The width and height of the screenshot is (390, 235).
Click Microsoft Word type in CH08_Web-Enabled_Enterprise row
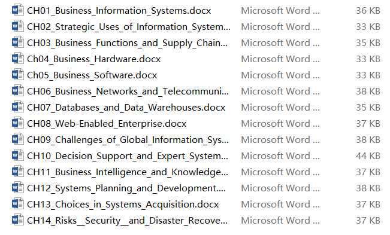[280, 124]
